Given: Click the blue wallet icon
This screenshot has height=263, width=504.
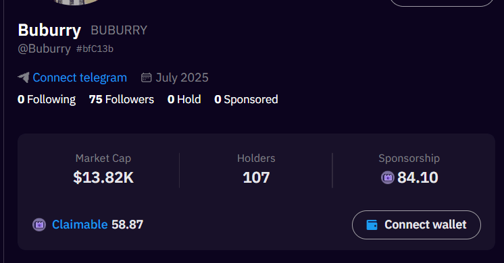Looking at the screenshot, I should (372, 225).
